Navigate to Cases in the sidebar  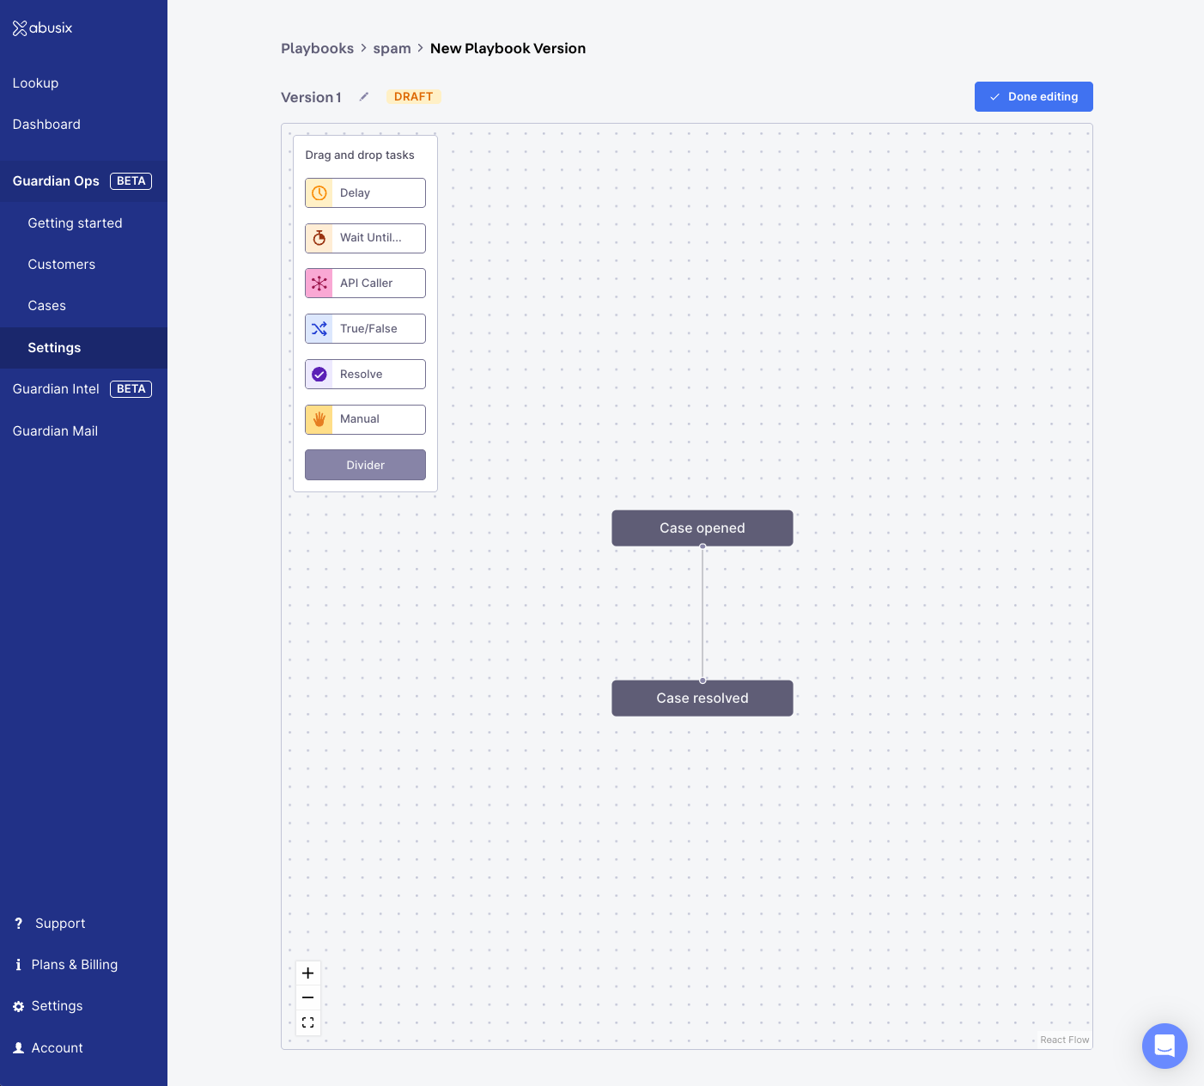(x=47, y=305)
